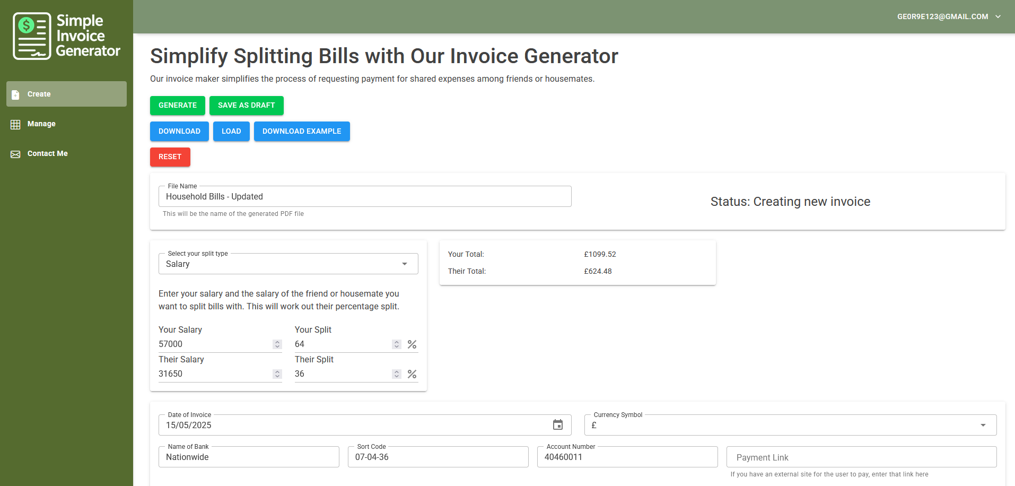Expand the account menu for GE0R9E123@GMAIL.COM
This screenshot has width=1015, height=486.
(x=999, y=16)
